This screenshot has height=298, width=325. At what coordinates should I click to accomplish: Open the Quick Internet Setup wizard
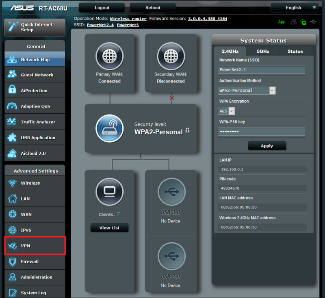click(35, 27)
